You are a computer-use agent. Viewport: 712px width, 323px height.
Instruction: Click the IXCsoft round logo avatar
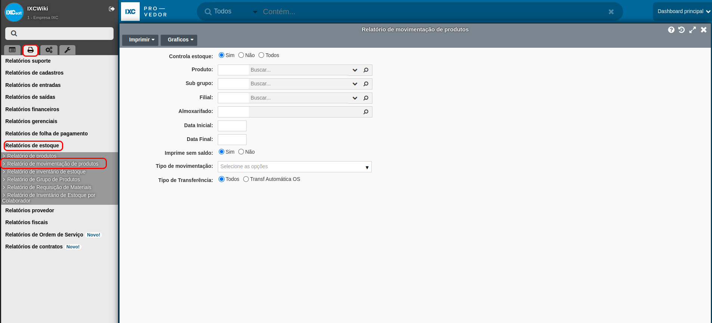(14, 12)
